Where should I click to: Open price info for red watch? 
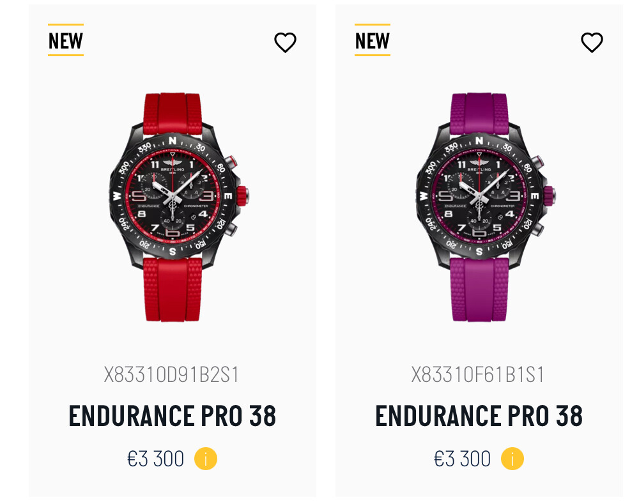(206, 459)
